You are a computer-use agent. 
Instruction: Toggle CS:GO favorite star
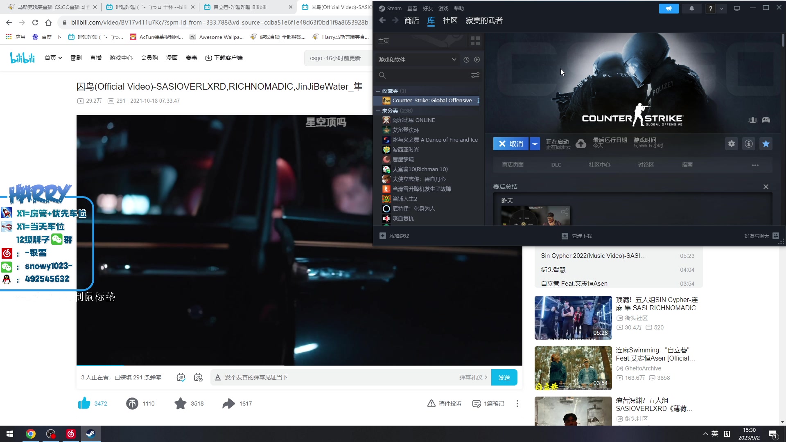[766, 144]
